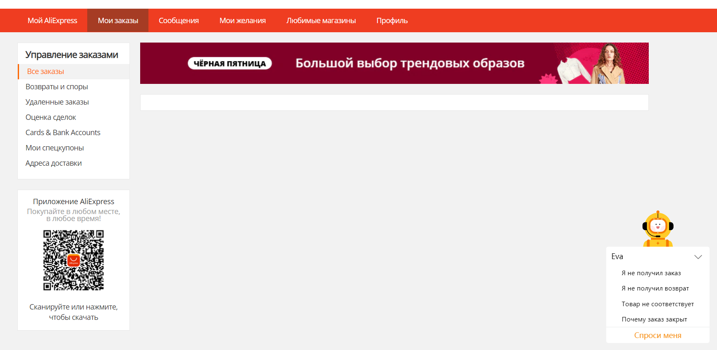
Task: Switch to the Профиль tab
Action: (392, 20)
